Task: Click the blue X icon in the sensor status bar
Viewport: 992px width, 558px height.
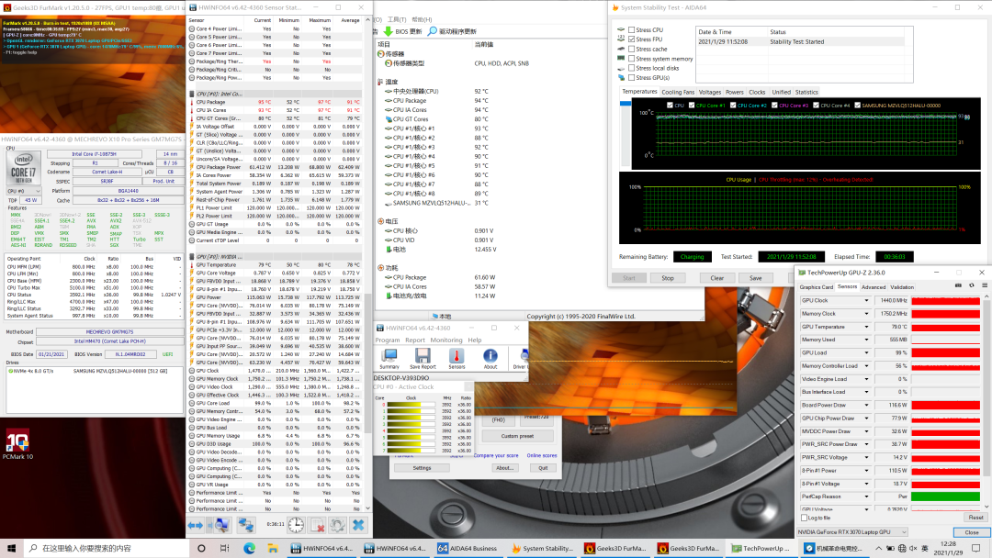Action: coord(359,524)
